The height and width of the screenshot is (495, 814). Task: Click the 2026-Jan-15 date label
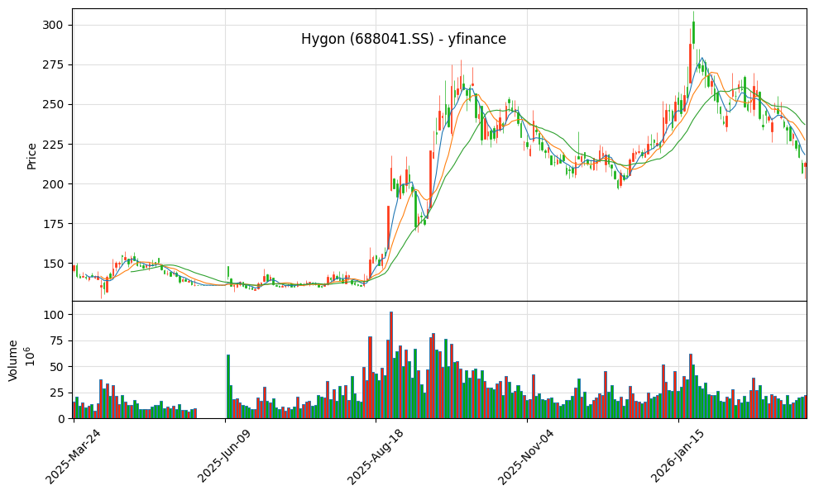click(x=678, y=457)
